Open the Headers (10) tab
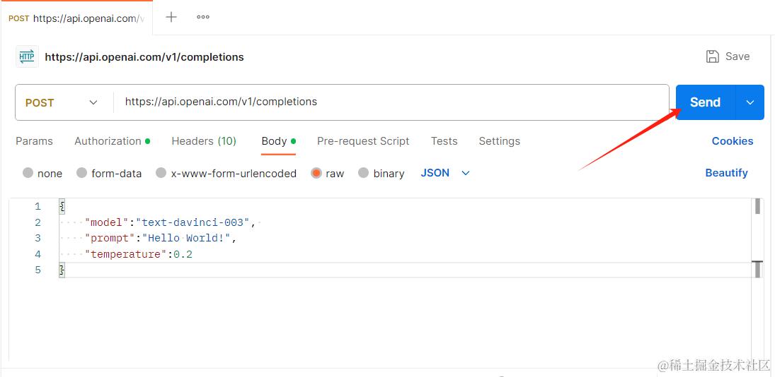775x377 pixels. click(x=204, y=141)
